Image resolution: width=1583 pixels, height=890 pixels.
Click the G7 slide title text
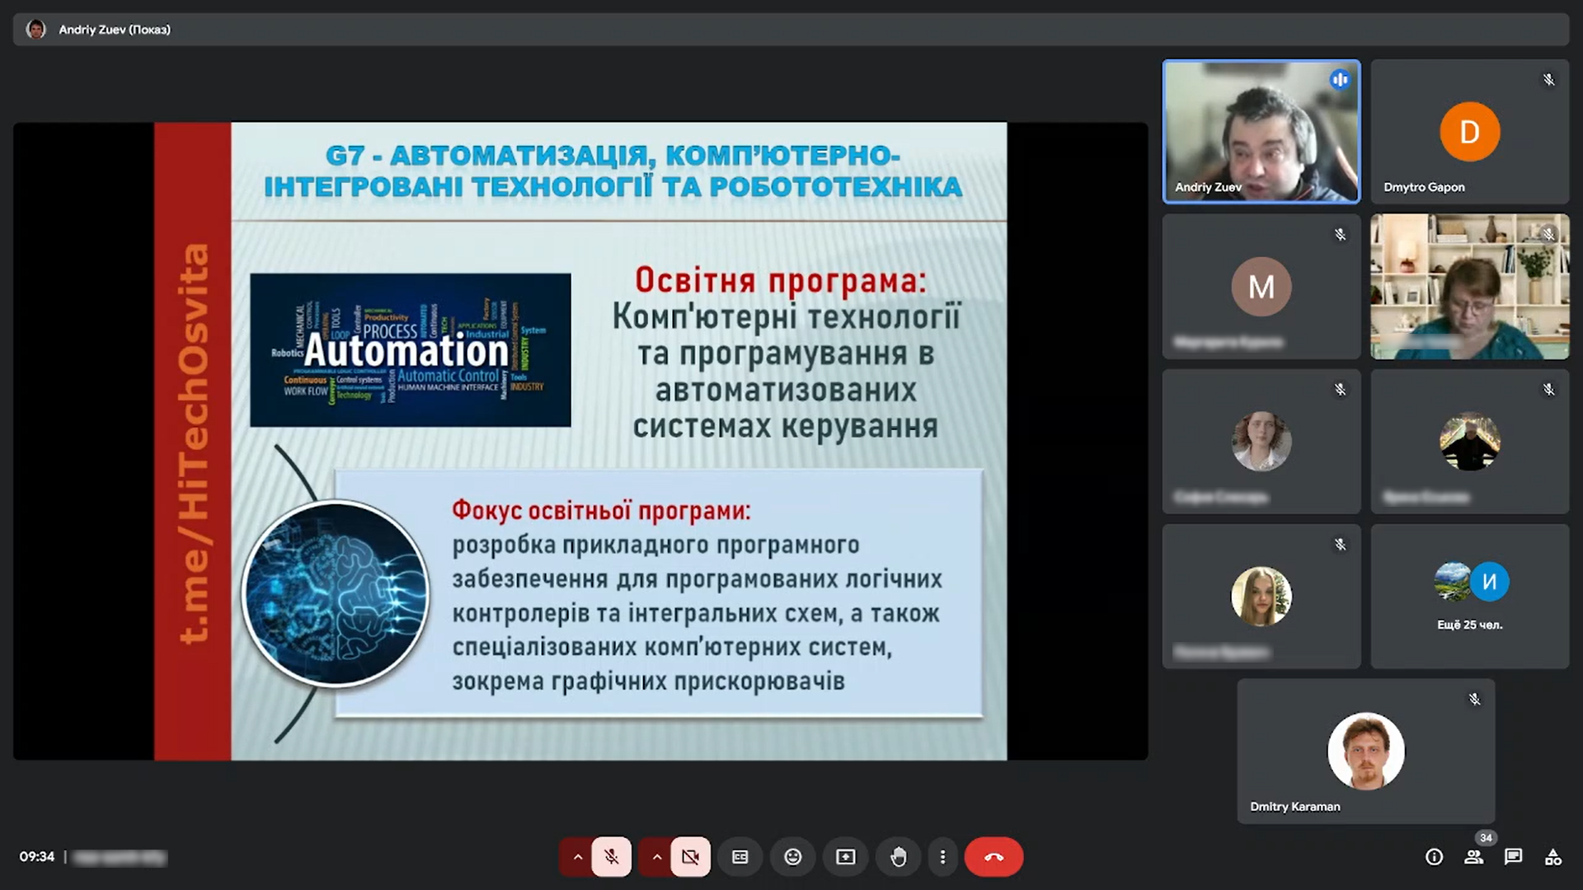click(x=613, y=171)
